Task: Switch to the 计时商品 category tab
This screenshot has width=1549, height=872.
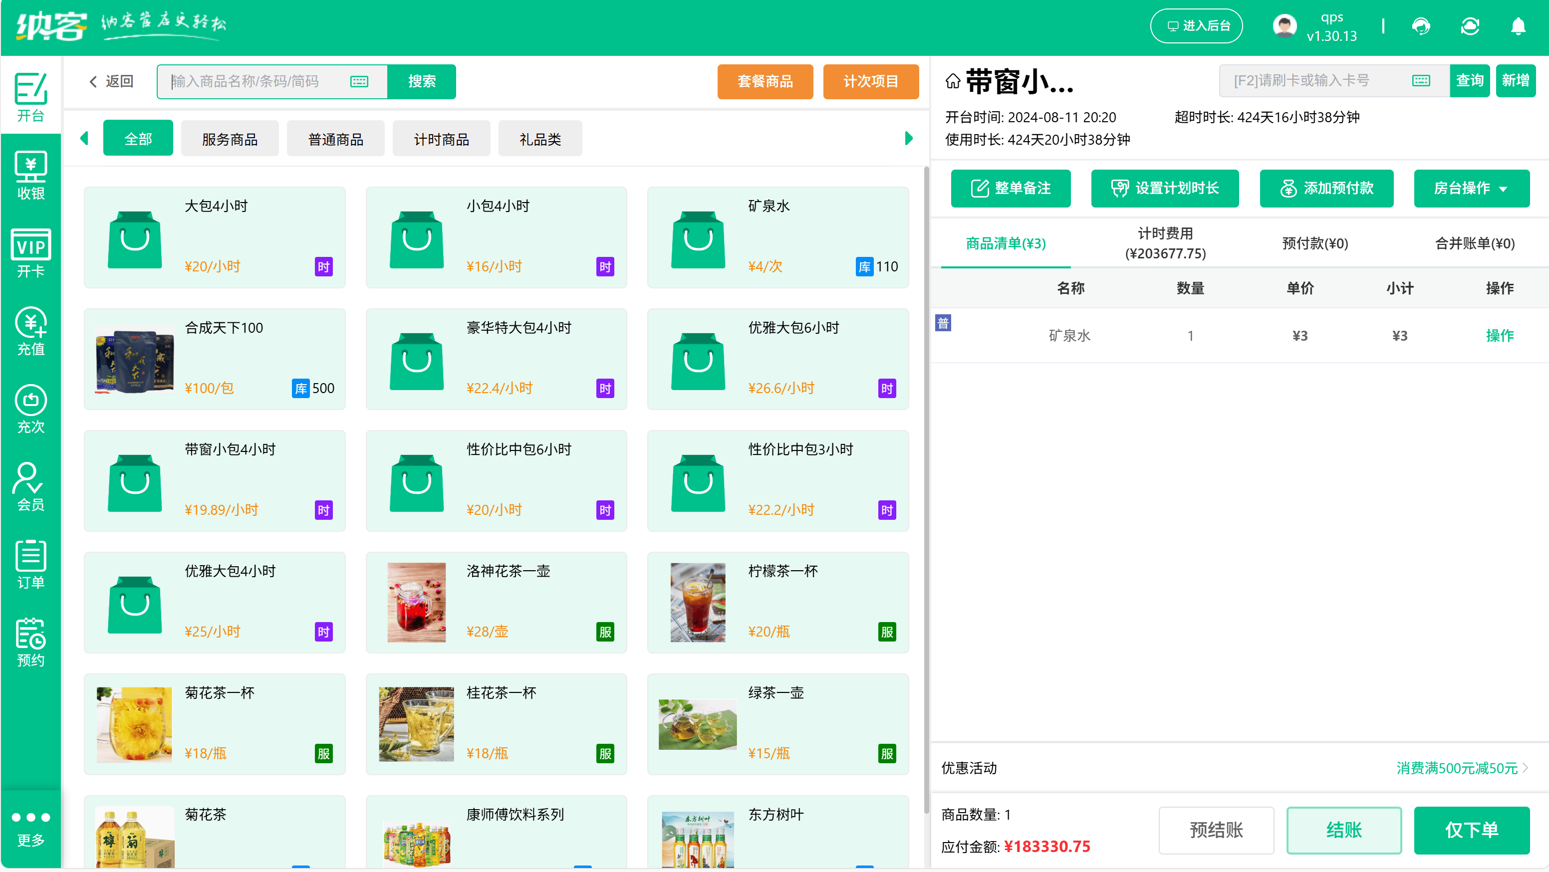Action: pos(441,138)
